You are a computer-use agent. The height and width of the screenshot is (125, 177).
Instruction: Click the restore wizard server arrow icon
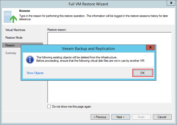[x=10, y=17]
